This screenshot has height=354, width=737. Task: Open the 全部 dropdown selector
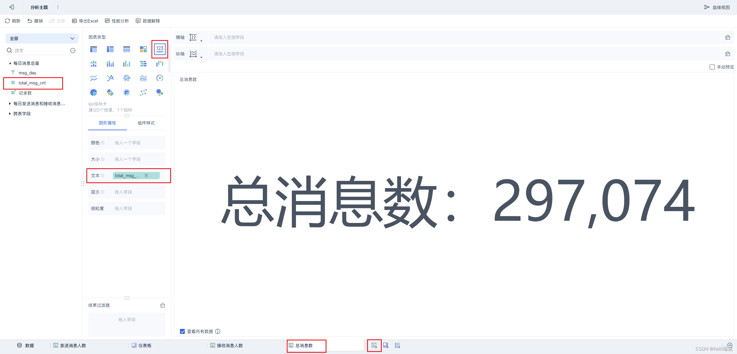[42, 38]
